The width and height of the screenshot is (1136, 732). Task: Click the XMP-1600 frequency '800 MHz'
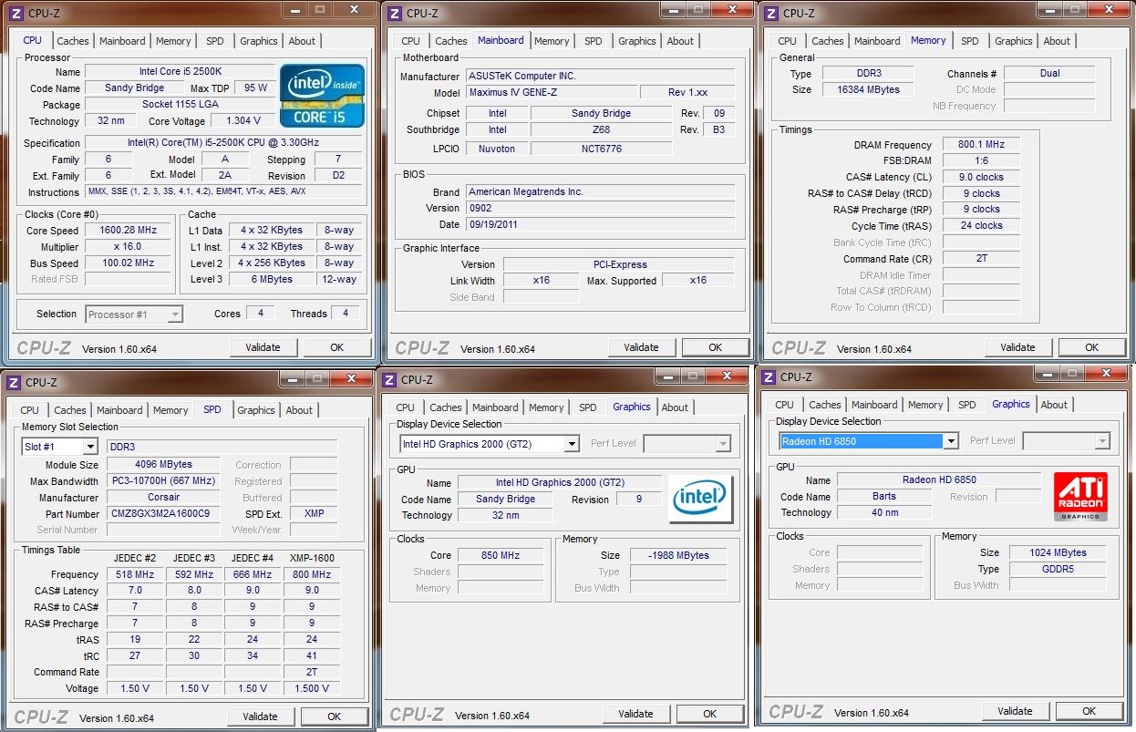pos(311,575)
